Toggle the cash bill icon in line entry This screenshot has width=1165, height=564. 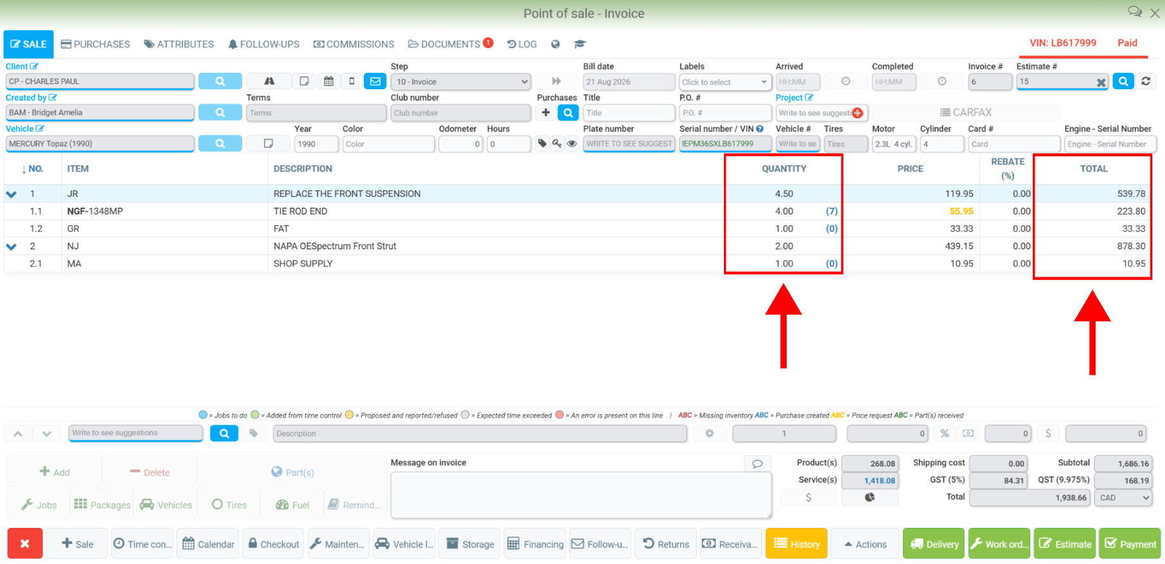click(968, 434)
